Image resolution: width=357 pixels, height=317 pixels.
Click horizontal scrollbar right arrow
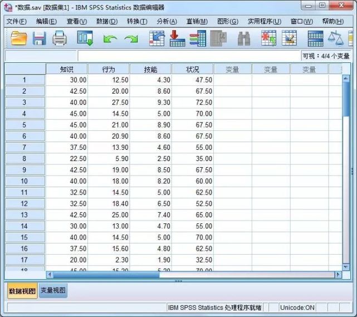tap(338, 275)
